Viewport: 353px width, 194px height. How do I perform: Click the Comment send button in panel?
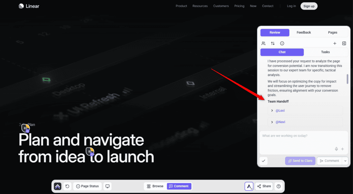coord(329,161)
